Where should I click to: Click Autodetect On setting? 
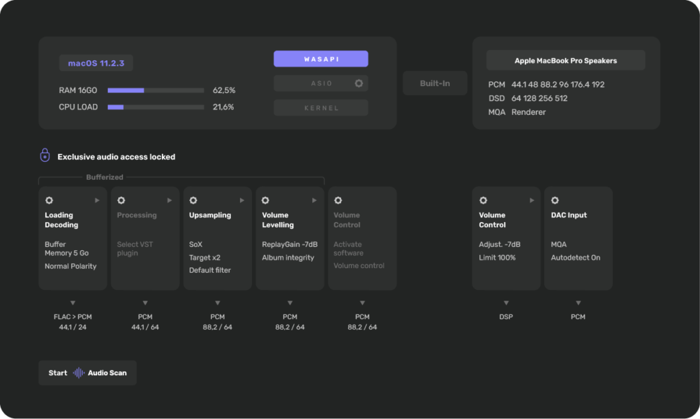tap(576, 258)
